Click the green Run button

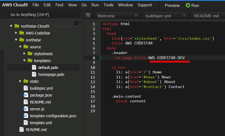coord(192,6)
